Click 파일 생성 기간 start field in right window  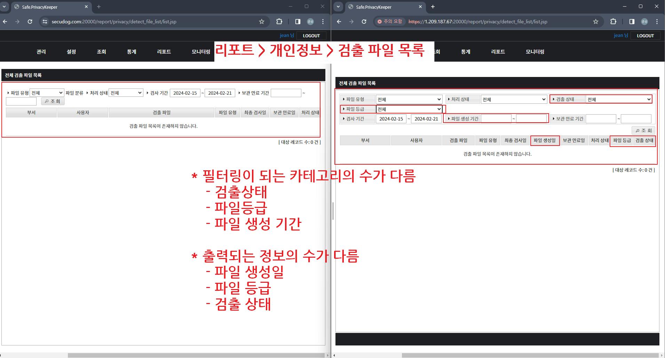(x=496, y=119)
